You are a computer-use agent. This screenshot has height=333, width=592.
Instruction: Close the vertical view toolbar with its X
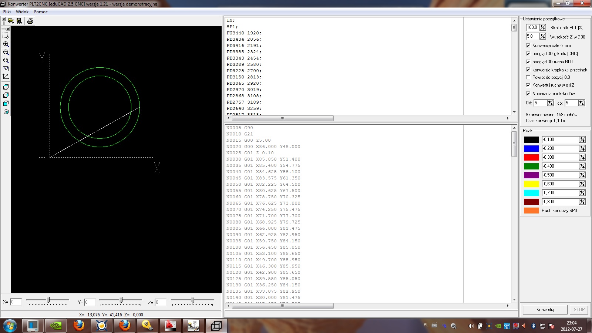pos(8,29)
